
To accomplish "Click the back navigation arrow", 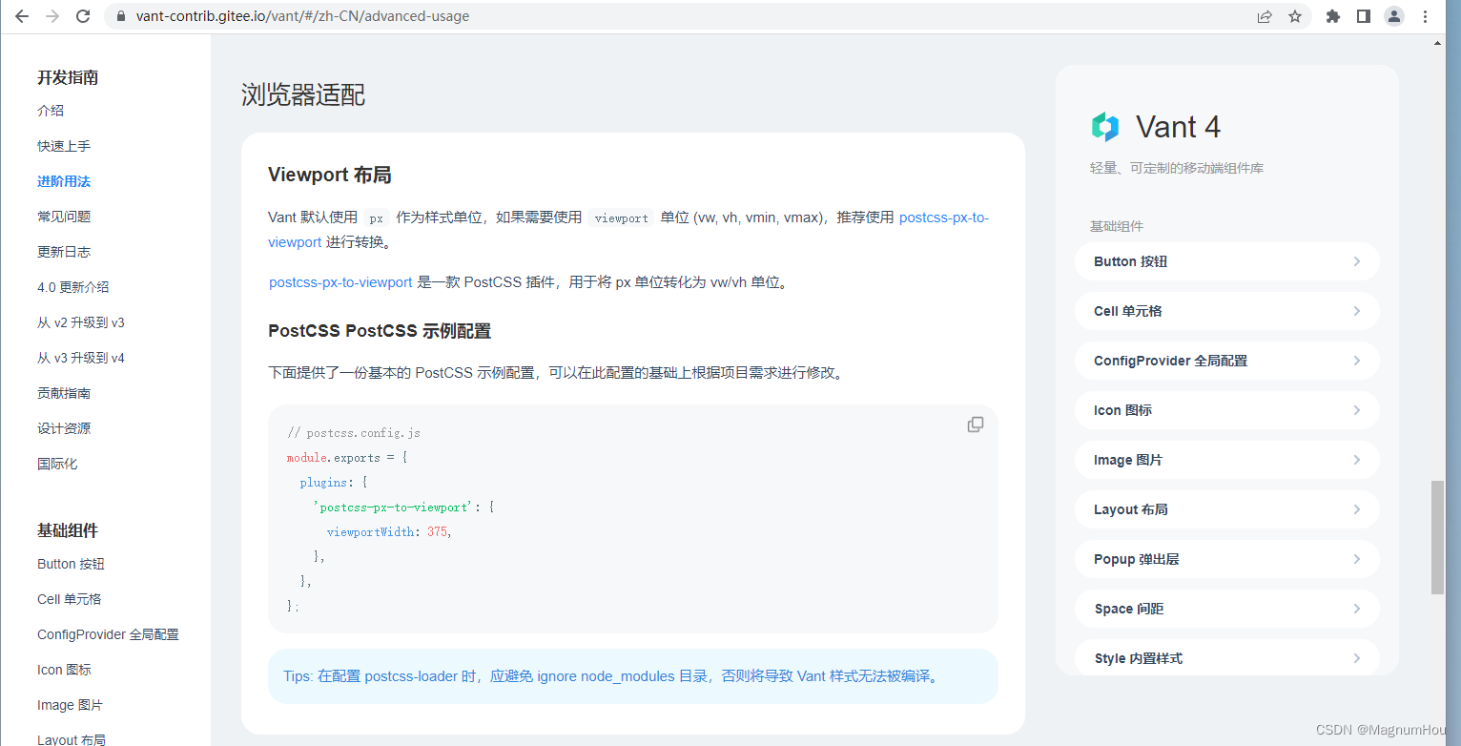I will (x=20, y=15).
